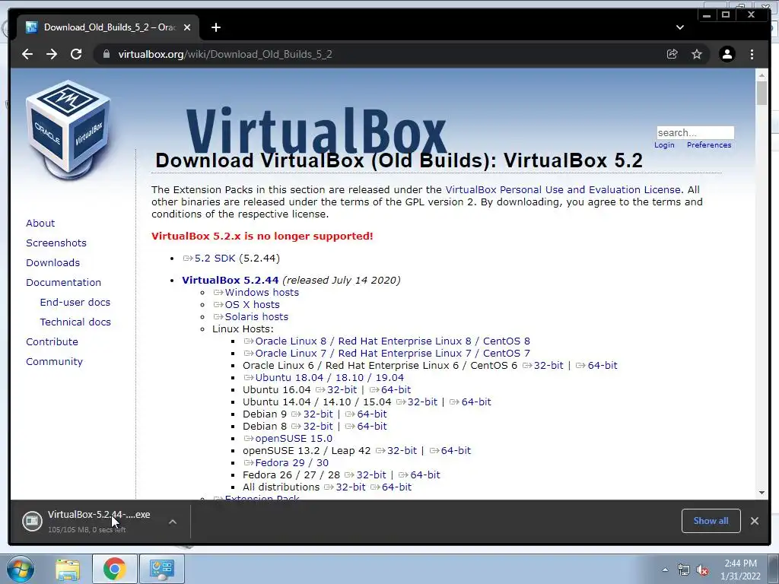Click the VirtualBox cube logo
Screen dimensions: 779x584
(x=68, y=130)
